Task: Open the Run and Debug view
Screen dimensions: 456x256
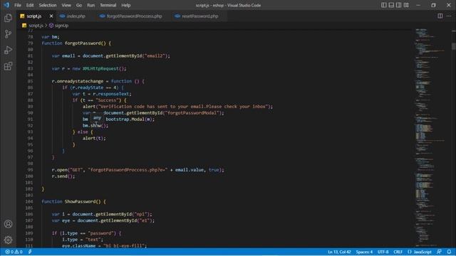Action: pos(8,50)
